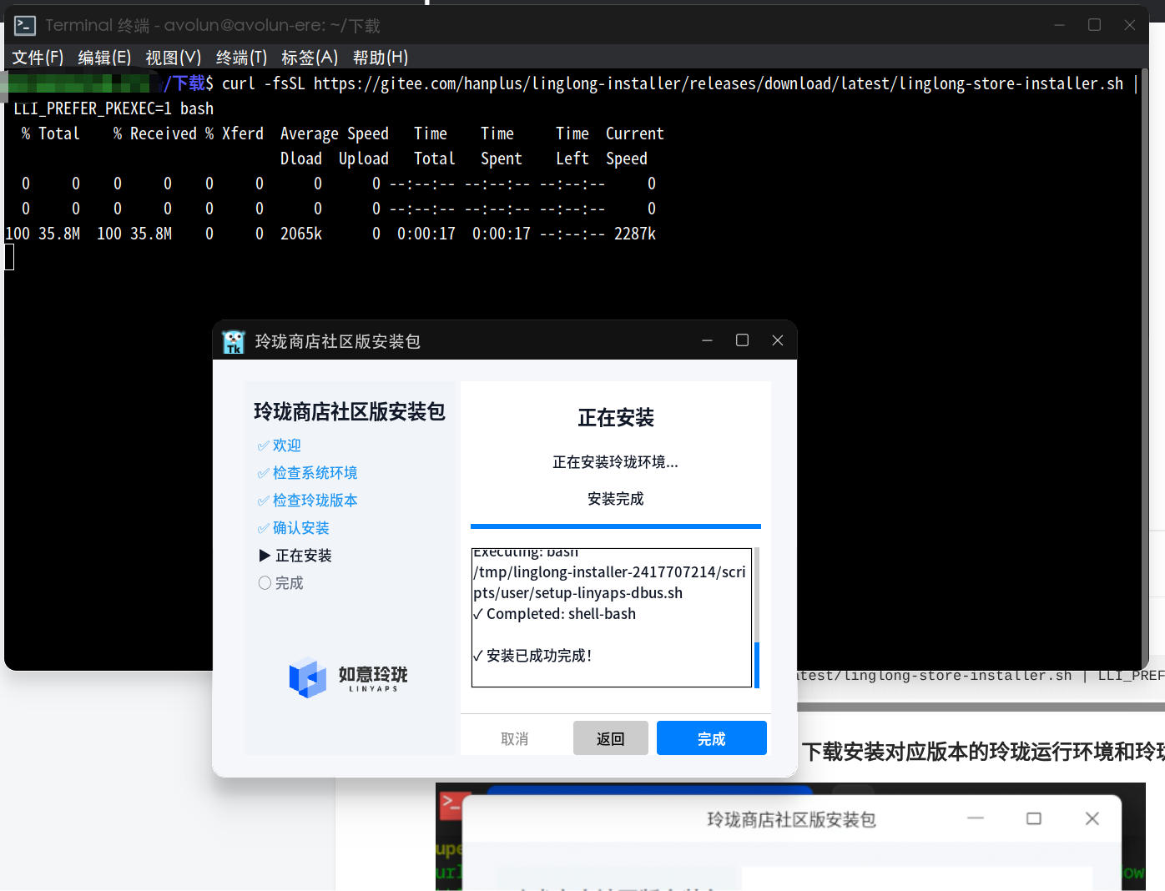Click the installer screenshot thumbnail in the background page
1165x891 pixels.
(x=790, y=837)
